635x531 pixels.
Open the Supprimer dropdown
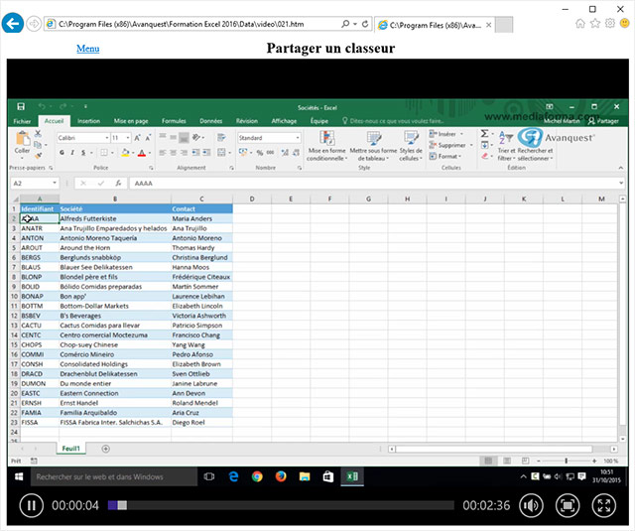coord(450,145)
